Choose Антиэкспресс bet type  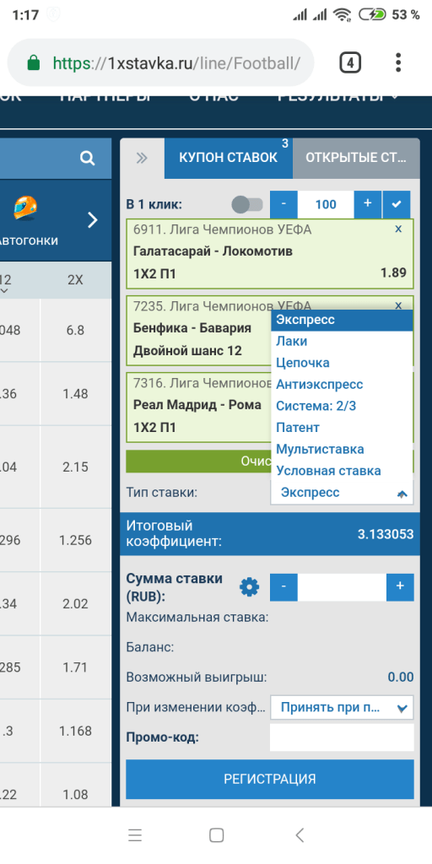(x=342, y=384)
